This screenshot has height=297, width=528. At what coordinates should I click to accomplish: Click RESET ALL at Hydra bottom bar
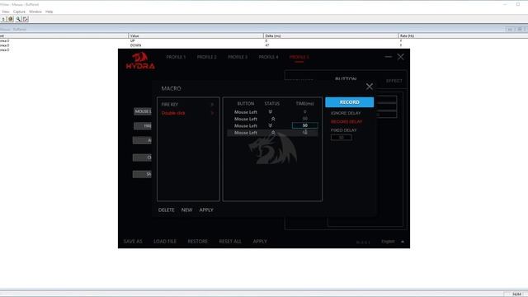(230, 242)
